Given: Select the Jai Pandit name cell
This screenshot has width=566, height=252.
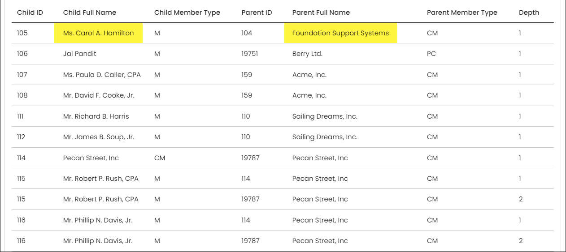Looking at the screenshot, I should [x=79, y=54].
